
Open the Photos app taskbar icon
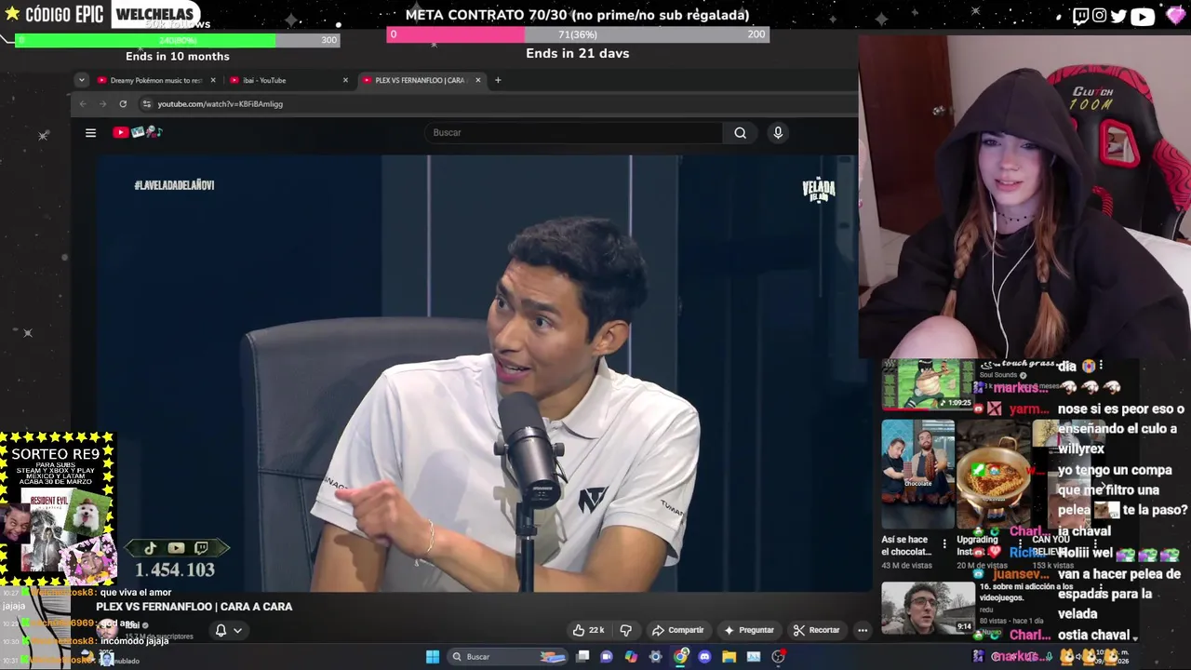coord(754,656)
